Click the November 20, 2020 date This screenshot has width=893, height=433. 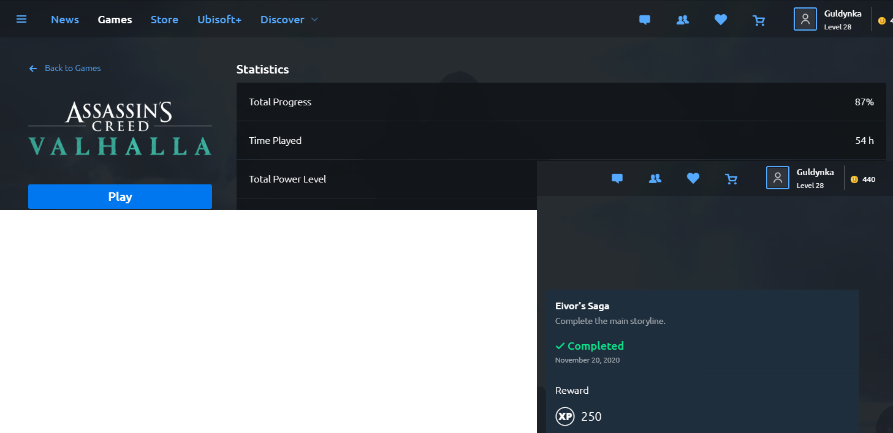click(587, 360)
